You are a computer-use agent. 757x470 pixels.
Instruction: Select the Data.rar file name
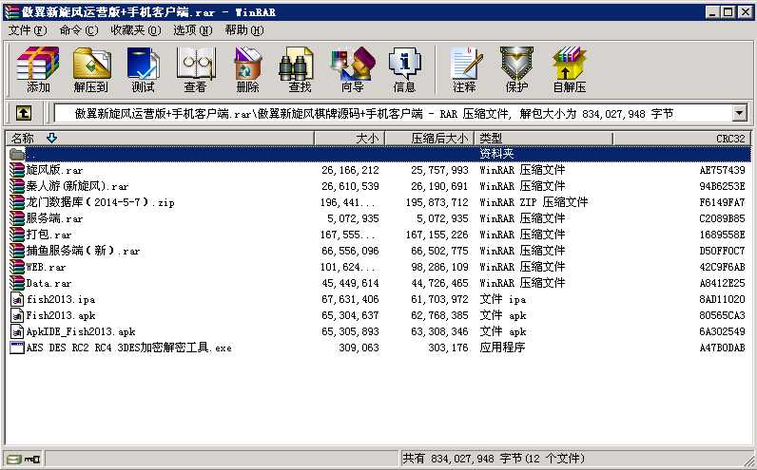(49, 283)
